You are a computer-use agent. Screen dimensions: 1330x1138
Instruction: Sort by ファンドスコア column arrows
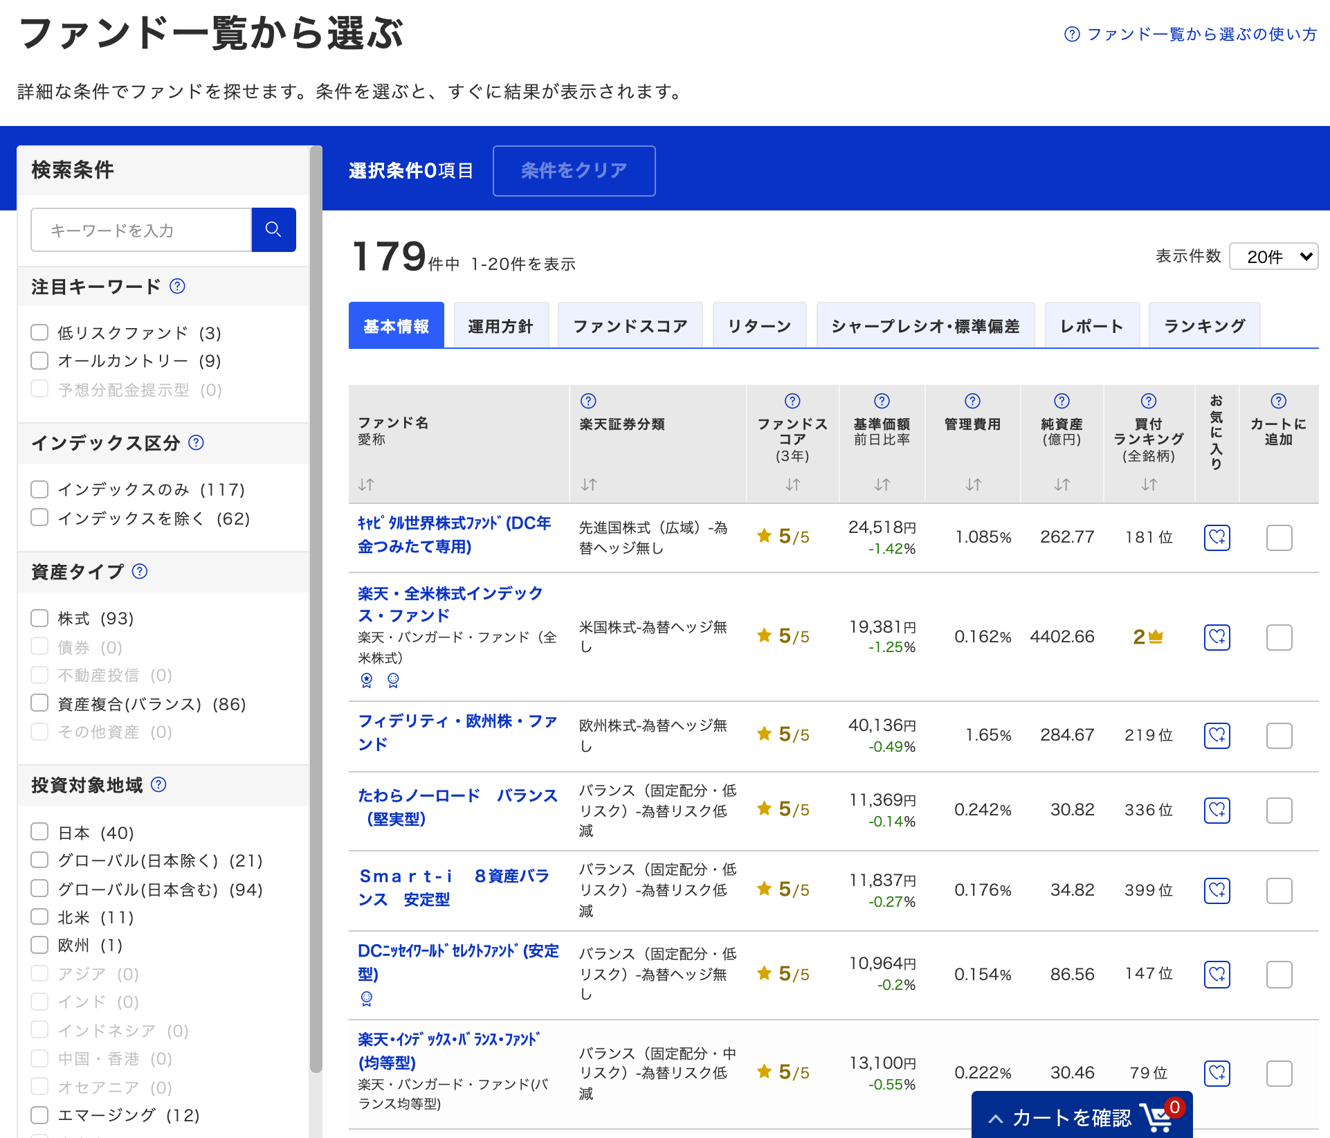(x=793, y=485)
